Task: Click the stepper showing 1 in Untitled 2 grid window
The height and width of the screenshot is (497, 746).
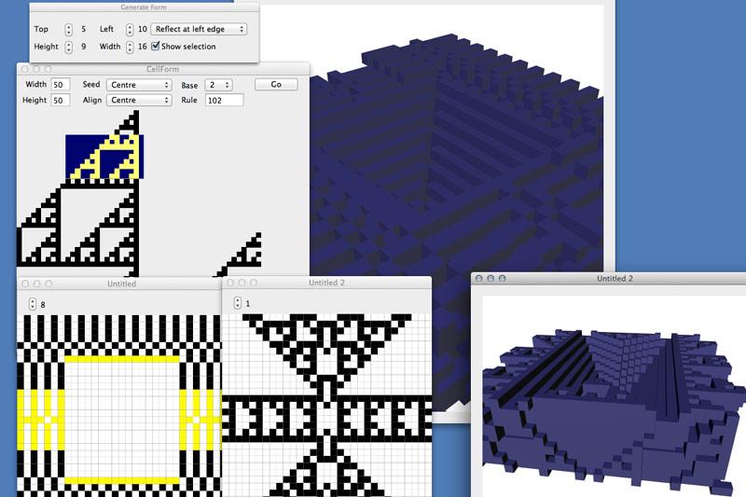Action: click(x=237, y=304)
